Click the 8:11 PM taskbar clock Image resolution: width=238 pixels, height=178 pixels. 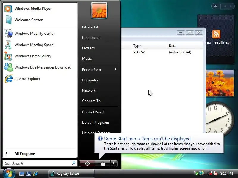pos(226,174)
